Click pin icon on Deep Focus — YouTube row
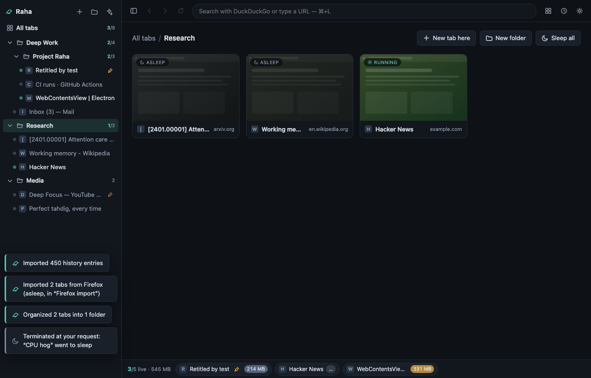 [110, 195]
